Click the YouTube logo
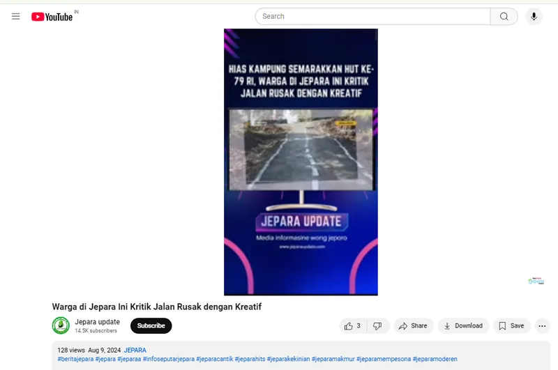558x370 pixels. pyautogui.click(x=52, y=17)
